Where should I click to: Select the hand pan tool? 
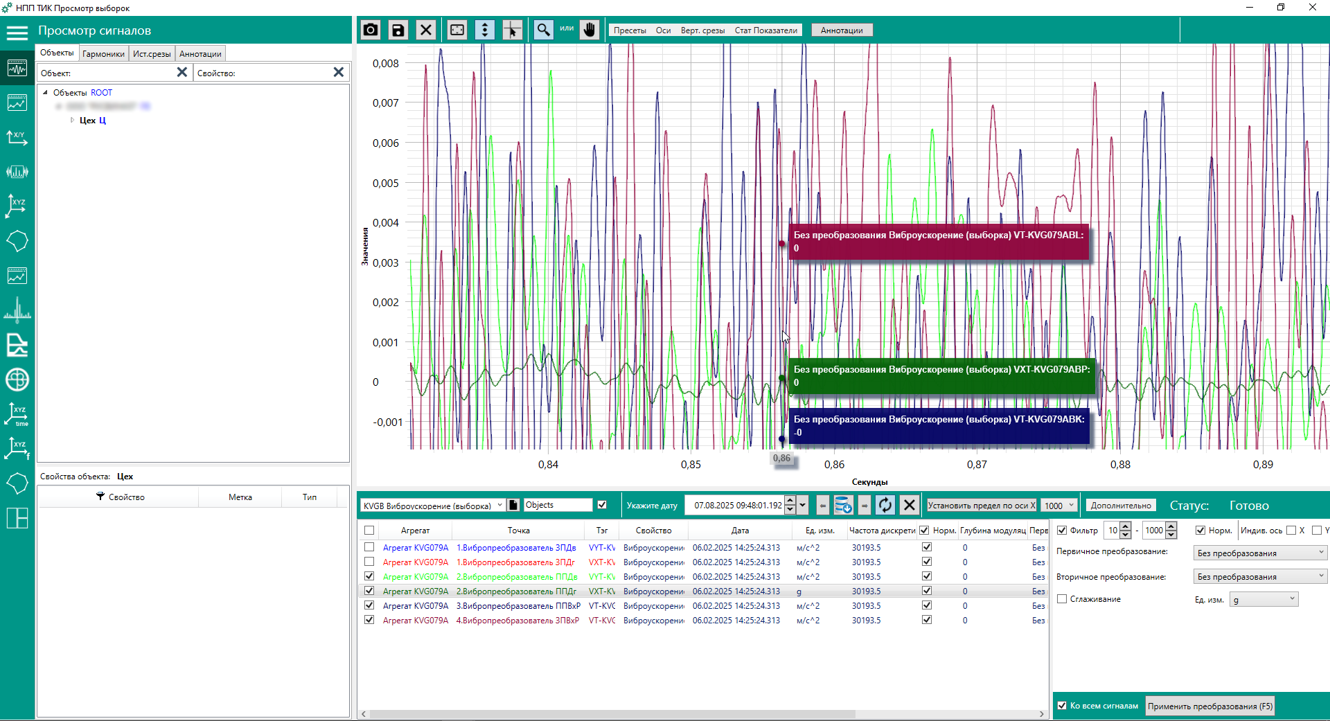[x=589, y=30]
